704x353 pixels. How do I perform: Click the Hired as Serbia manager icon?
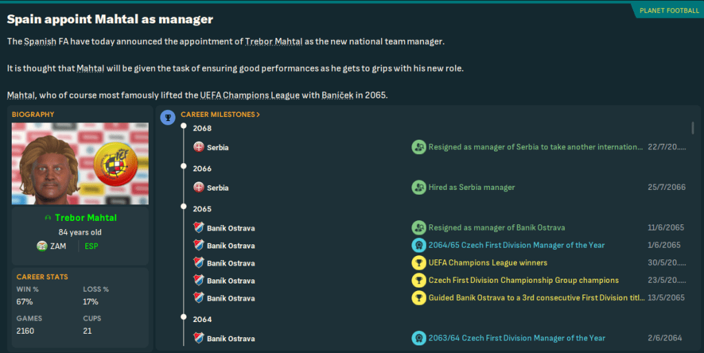coord(418,187)
